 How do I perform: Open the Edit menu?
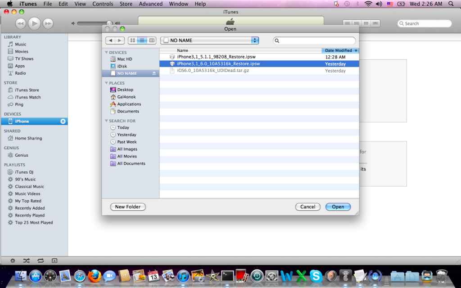point(63,4)
